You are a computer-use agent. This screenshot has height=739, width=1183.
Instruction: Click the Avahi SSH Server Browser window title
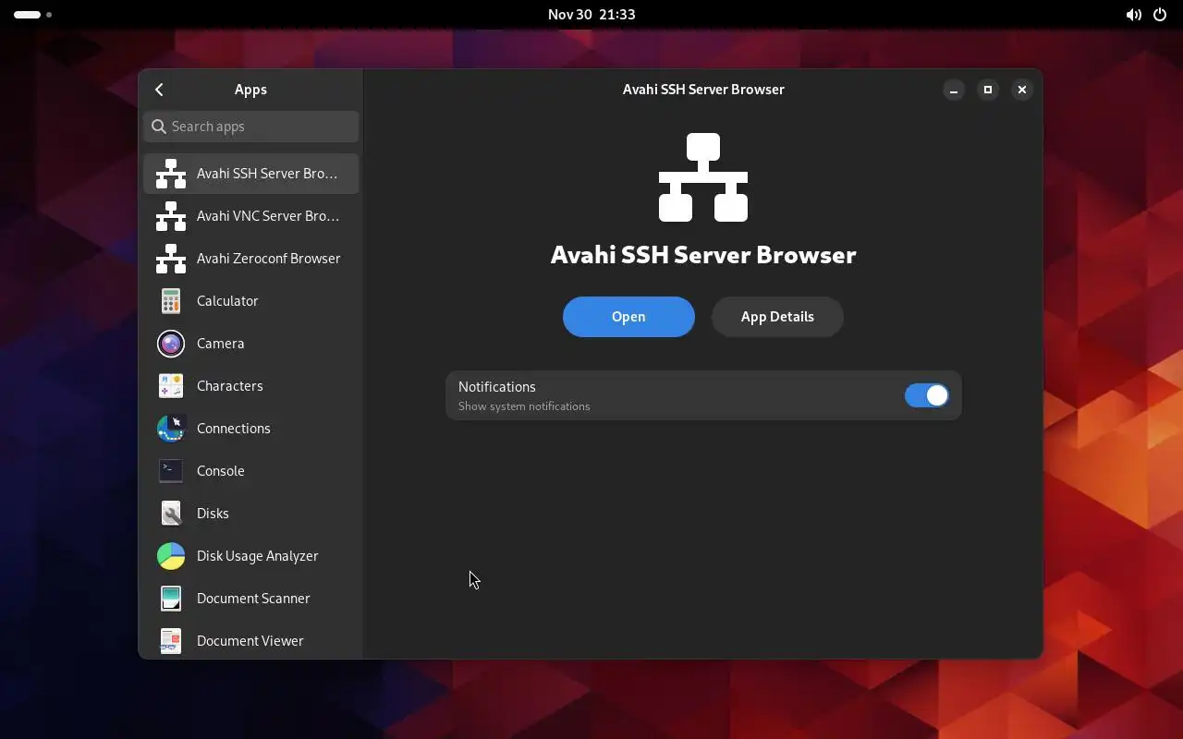pyautogui.click(x=703, y=90)
